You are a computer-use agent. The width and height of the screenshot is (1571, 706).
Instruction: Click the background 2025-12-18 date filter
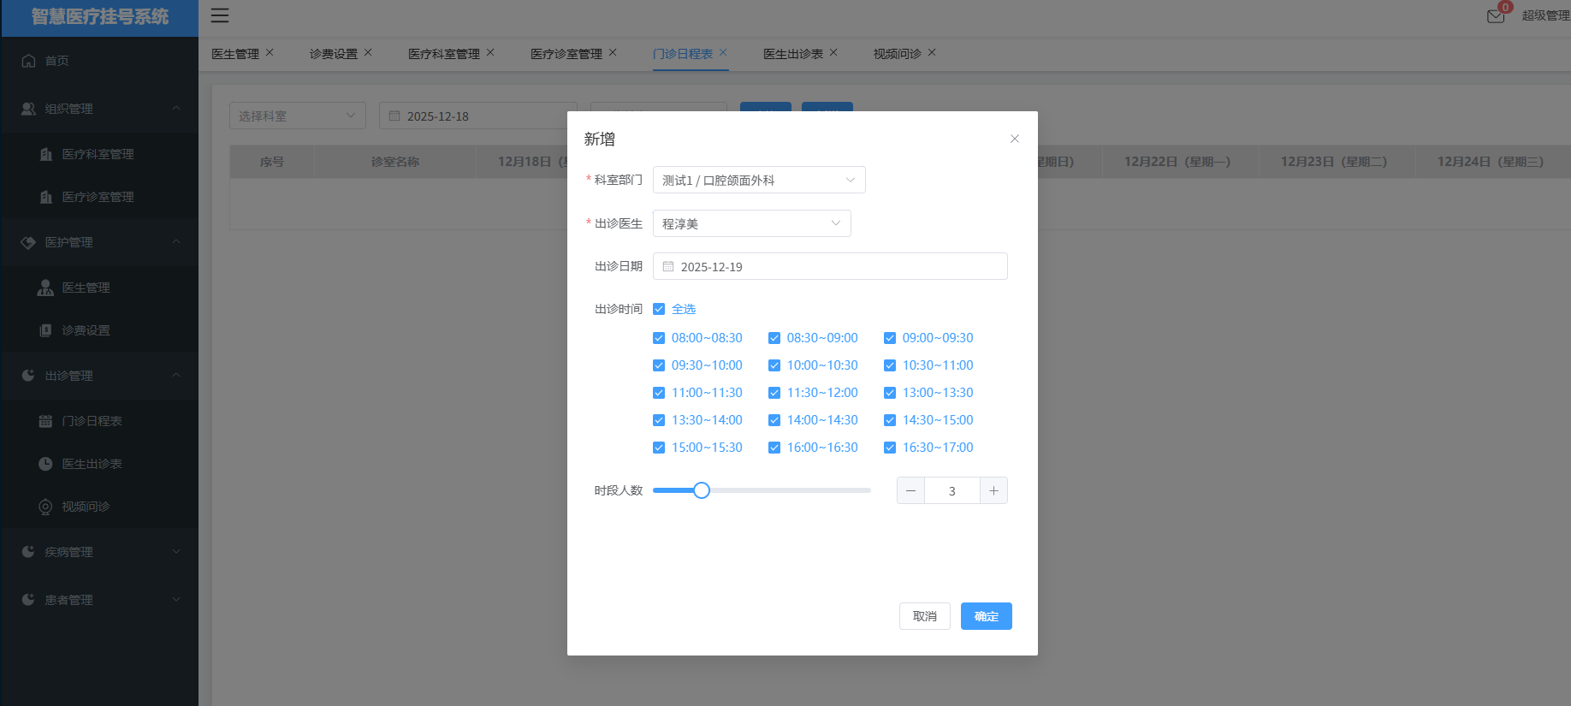pyautogui.click(x=477, y=116)
